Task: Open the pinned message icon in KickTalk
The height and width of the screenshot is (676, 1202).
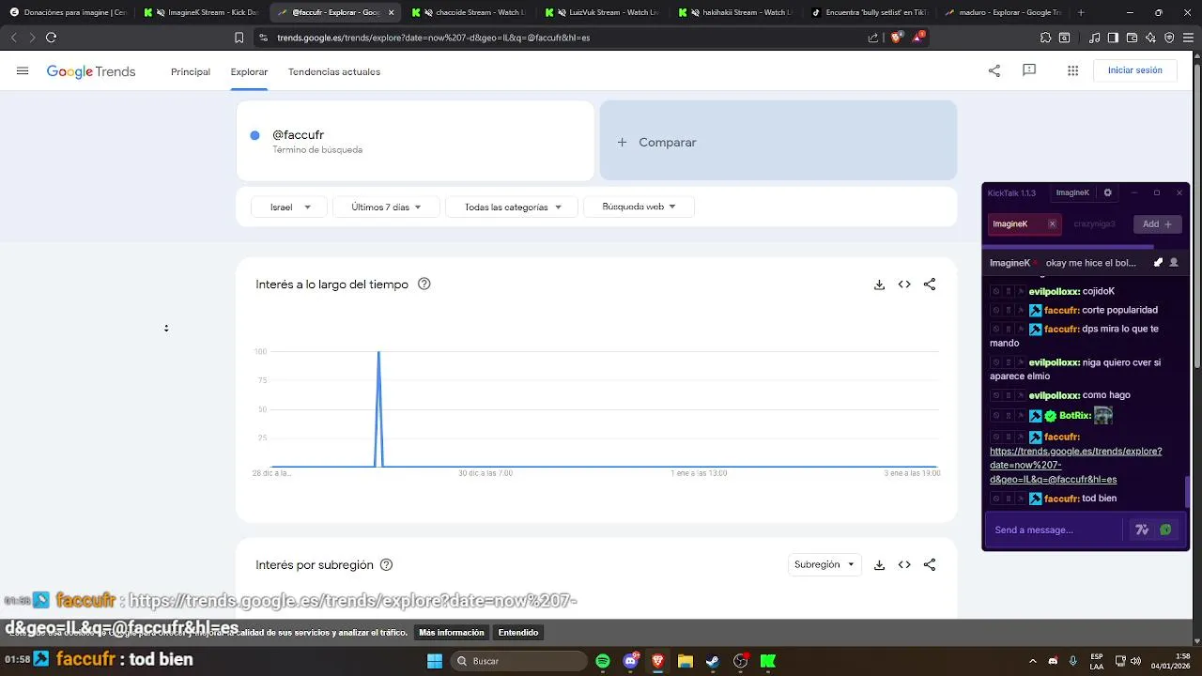Action: [1158, 263]
